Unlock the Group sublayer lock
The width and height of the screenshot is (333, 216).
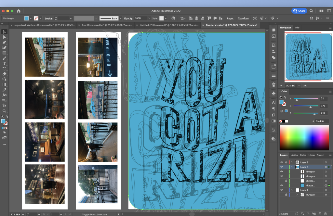[x=286, y=195]
